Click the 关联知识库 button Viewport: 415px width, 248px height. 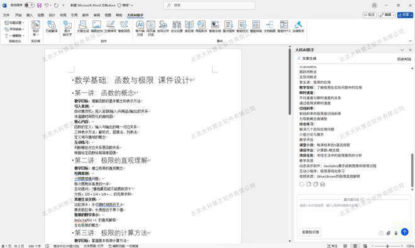pos(311,232)
